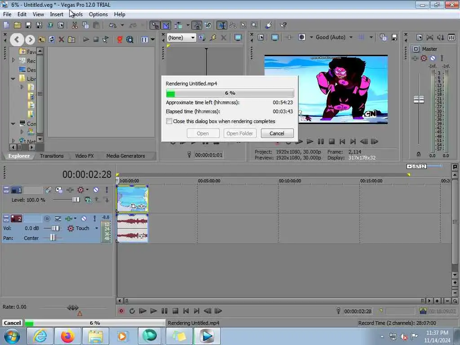Open the View menu
460x345 pixels.
point(38,14)
